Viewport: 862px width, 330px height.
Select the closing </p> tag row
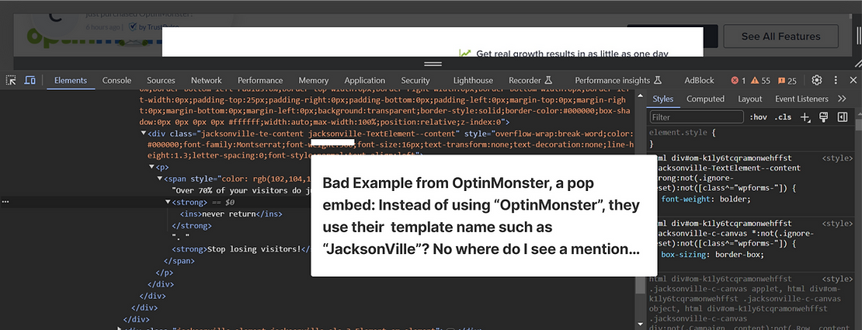tap(165, 273)
